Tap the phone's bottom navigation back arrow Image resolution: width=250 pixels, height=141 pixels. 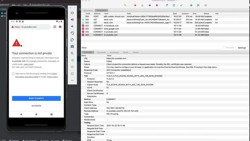point(21,114)
